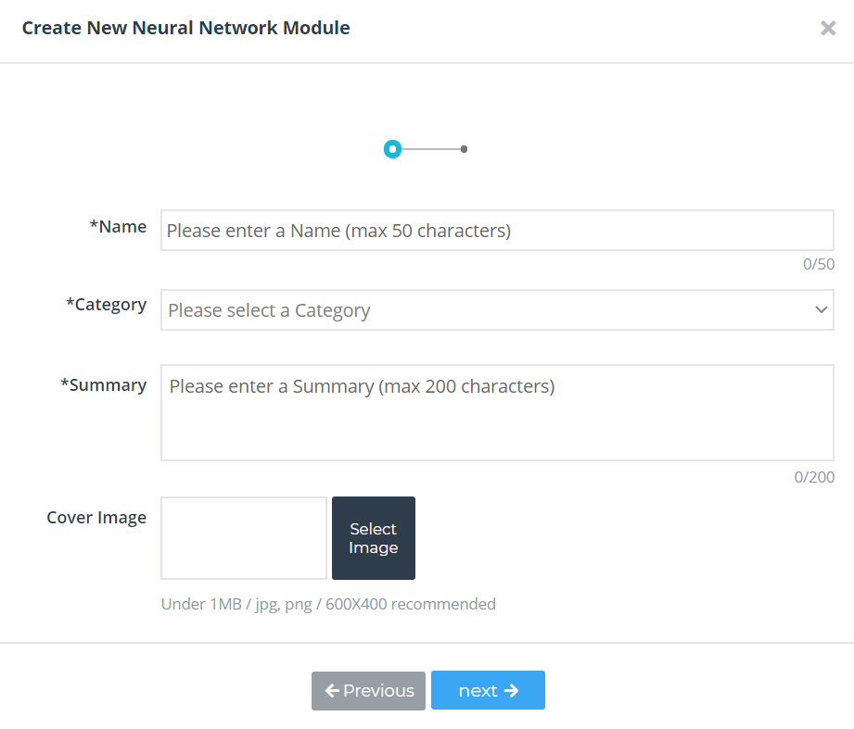The height and width of the screenshot is (729, 854).
Task: Click the *Summary field label
Action: tap(104, 385)
